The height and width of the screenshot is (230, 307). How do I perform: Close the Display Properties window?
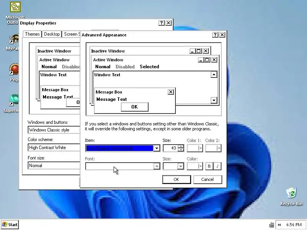pos(168,23)
